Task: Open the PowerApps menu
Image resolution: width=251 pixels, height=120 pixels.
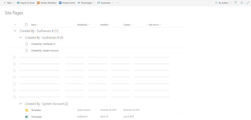Action: [x=86, y=3]
